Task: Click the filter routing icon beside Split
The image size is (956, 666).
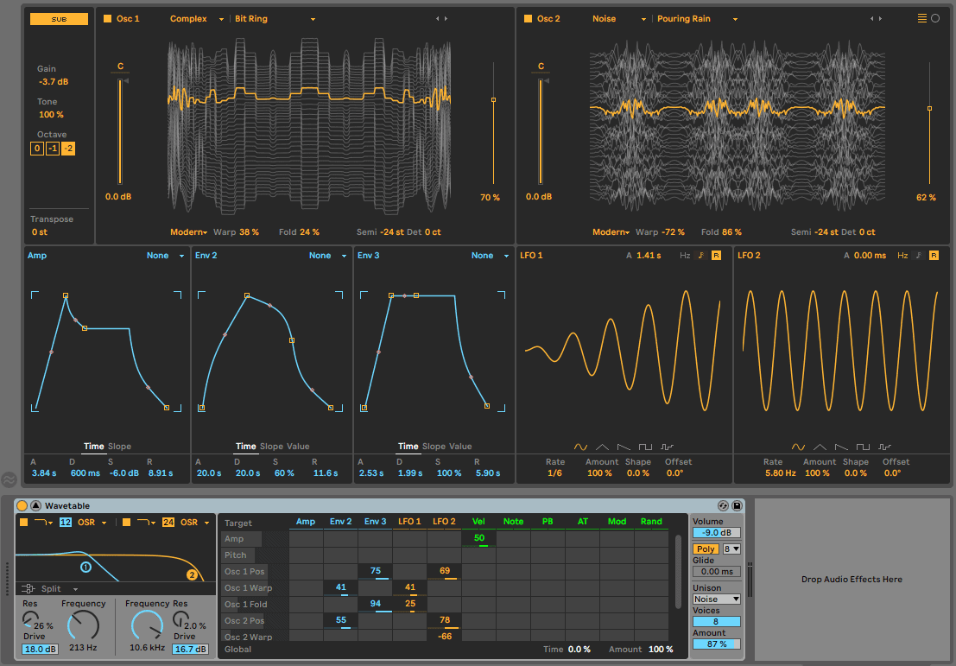Action: pos(28,588)
